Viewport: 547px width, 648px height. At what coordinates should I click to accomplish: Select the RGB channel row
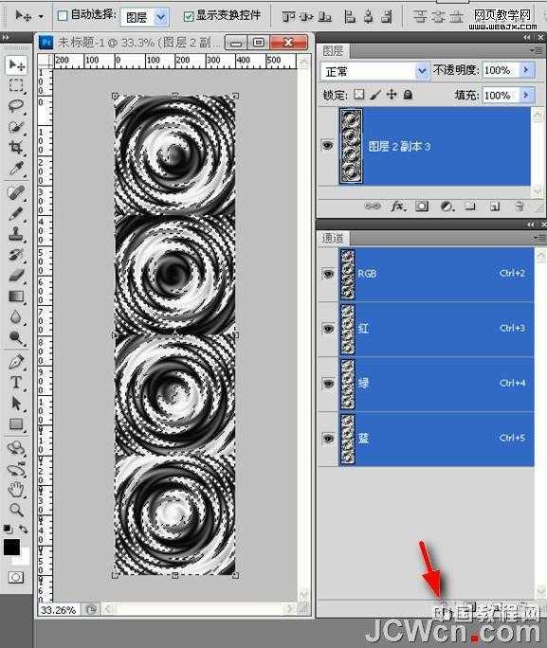[437, 274]
